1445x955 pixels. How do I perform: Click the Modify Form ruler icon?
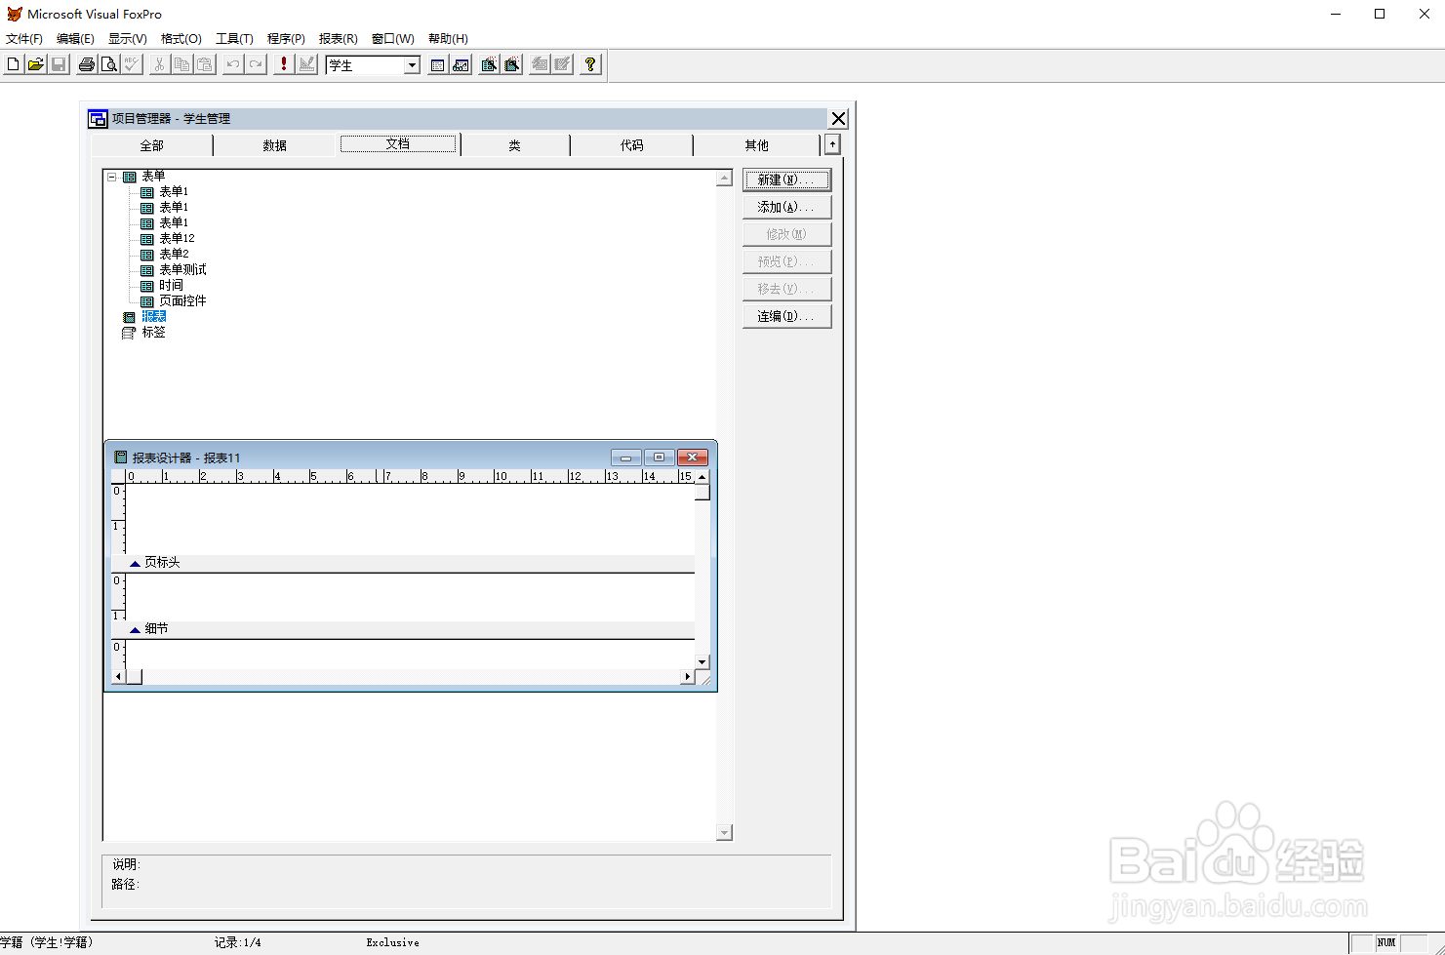click(x=306, y=64)
